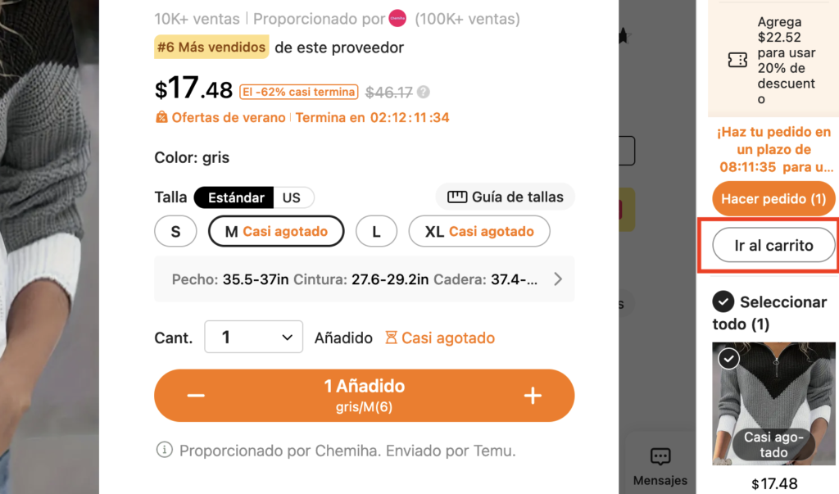The width and height of the screenshot is (839, 494).
Task: Select the Estándar size option
Action: tap(236, 197)
